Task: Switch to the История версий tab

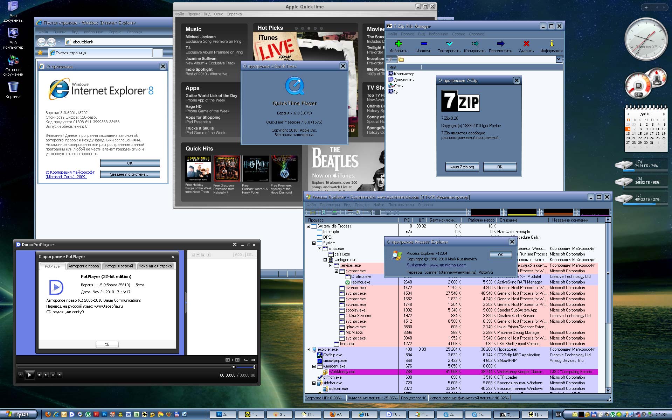Action: pyautogui.click(x=119, y=266)
